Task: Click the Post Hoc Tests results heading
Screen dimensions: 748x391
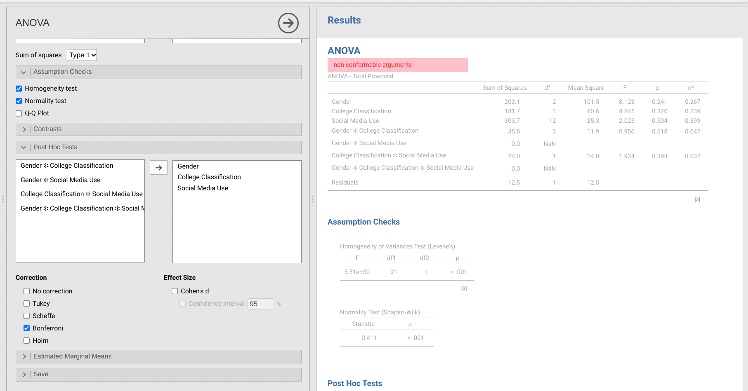Action: tap(355, 384)
